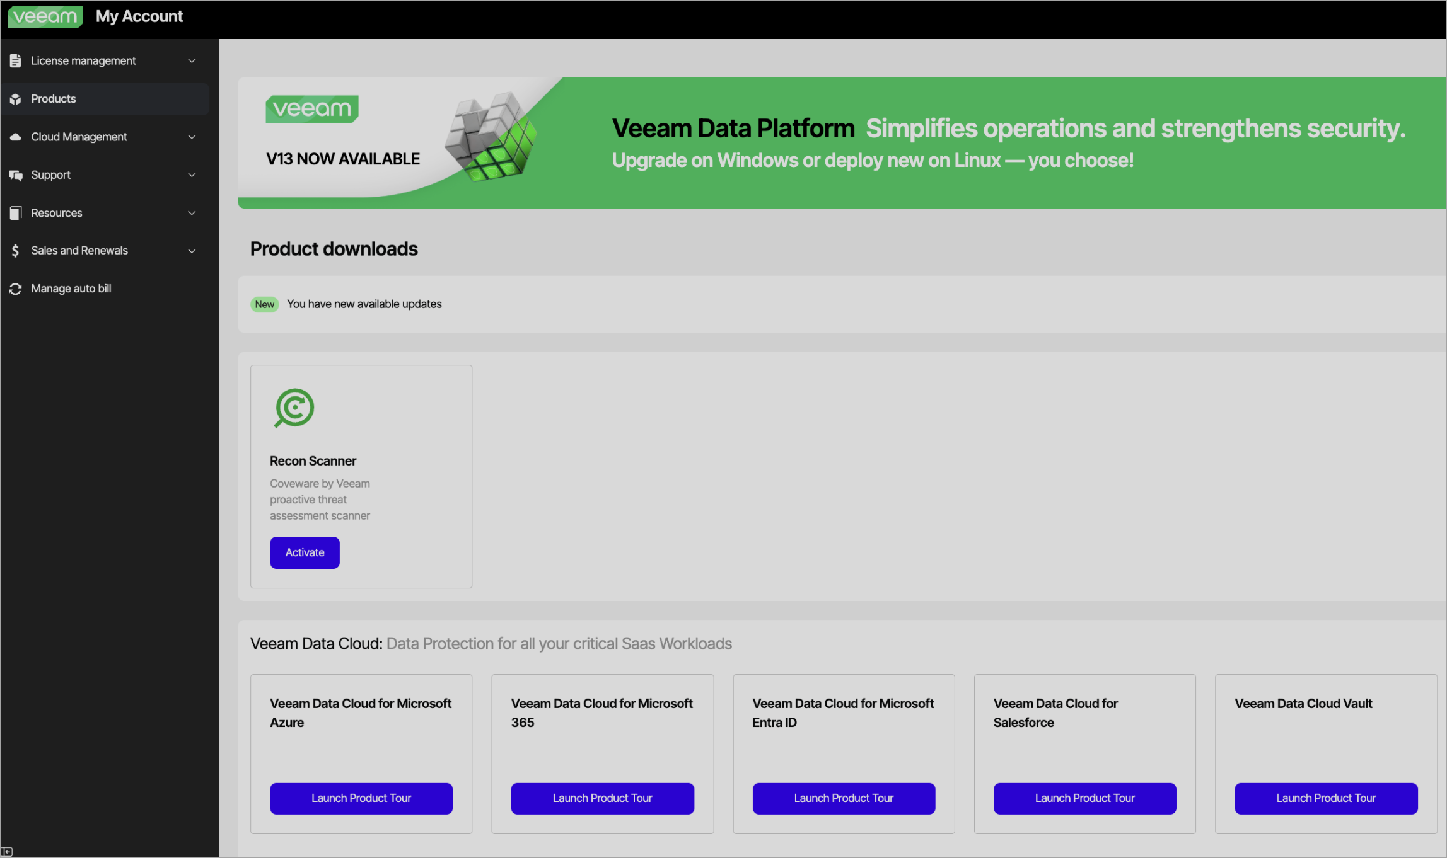
Task: Expand the Support menu chevron
Action: point(192,175)
